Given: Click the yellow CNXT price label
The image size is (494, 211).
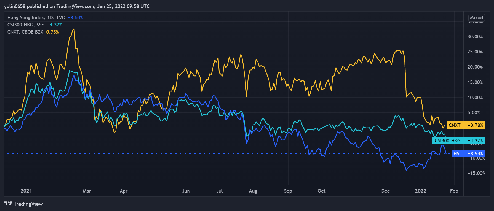Looking at the screenshot, I should pyautogui.click(x=455, y=125).
